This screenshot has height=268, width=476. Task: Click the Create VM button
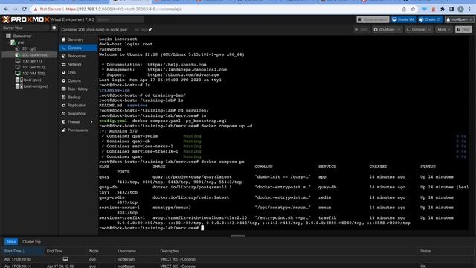pyautogui.click(x=403, y=19)
